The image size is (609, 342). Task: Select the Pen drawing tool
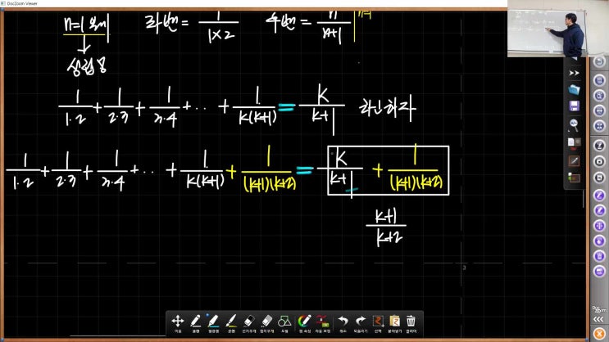(196, 321)
